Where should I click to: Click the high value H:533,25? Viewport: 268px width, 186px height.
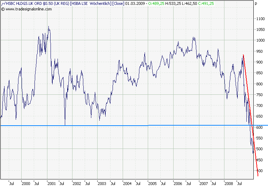coord(173,3)
